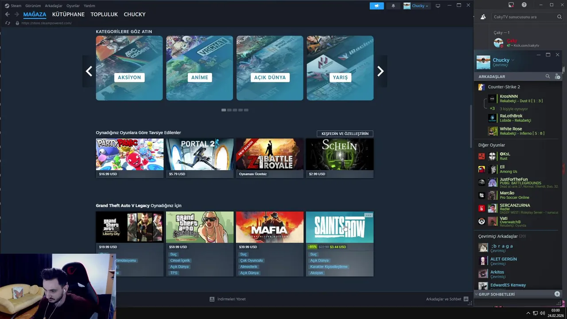This screenshot has width=567, height=319.
Task: Click the Counter-Strike 2 game icon in friends list
Action: click(x=482, y=87)
